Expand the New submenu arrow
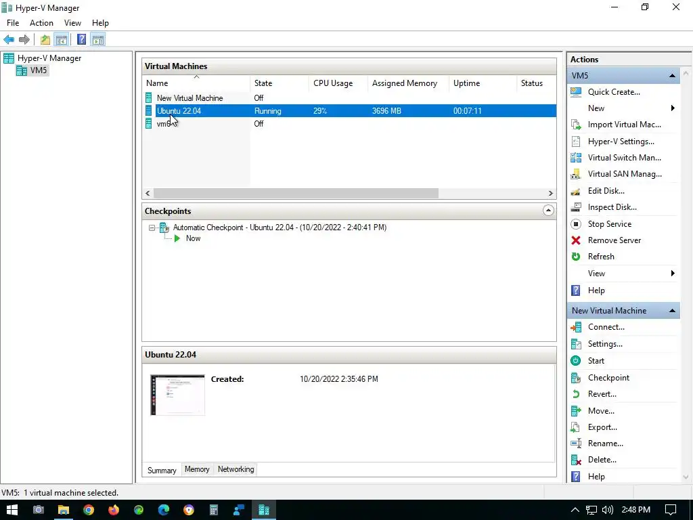 point(673,108)
